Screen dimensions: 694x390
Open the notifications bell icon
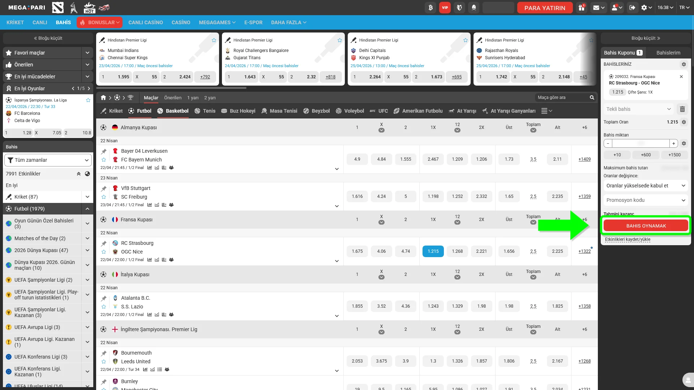[474, 8]
